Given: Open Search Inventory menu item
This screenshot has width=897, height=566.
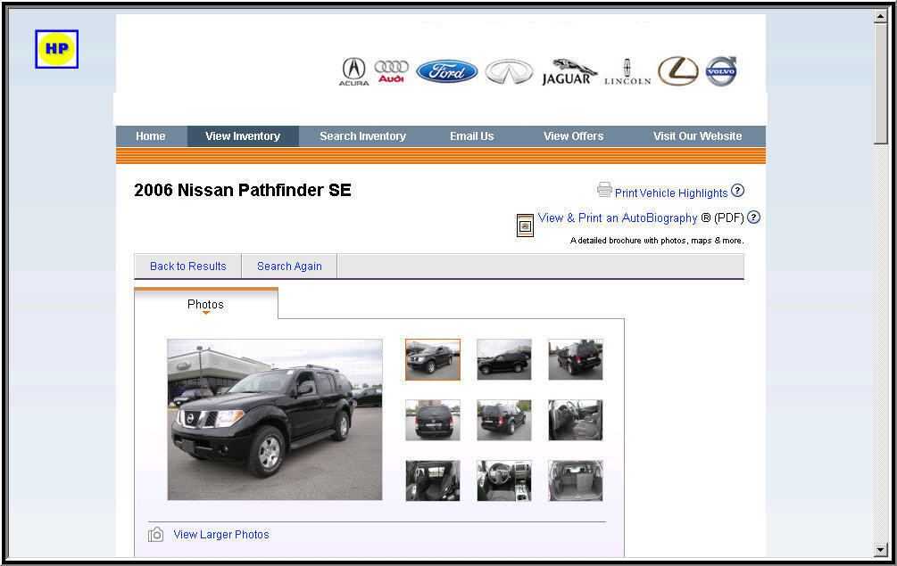Looking at the screenshot, I should point(362,136).
